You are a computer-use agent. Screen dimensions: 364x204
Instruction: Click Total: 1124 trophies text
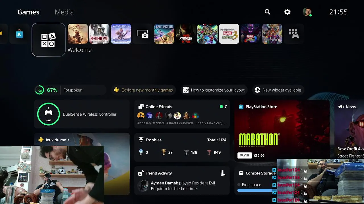pyautogui.click(x=217, y=140)
